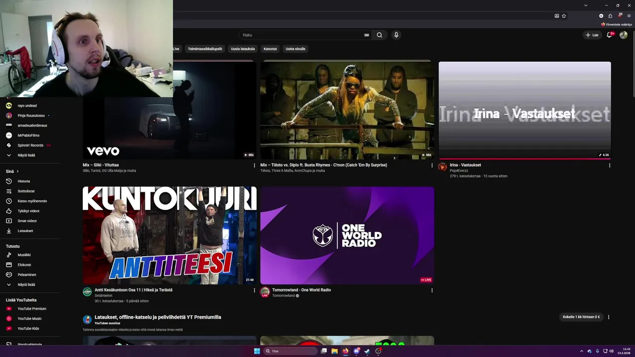Open YouTube notifications bell
Image resolution: width=635 pixels, height=357 pixels.
610,35
